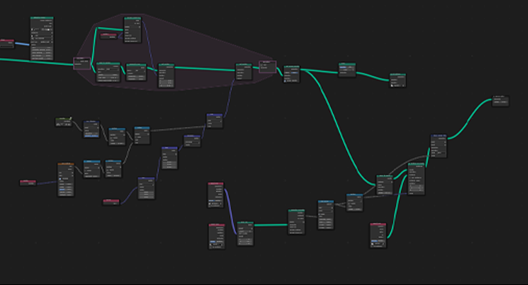The image size is (528, 285).
Task: Select the purple zone's outlined input node
Action: click(x=82, y=63)
